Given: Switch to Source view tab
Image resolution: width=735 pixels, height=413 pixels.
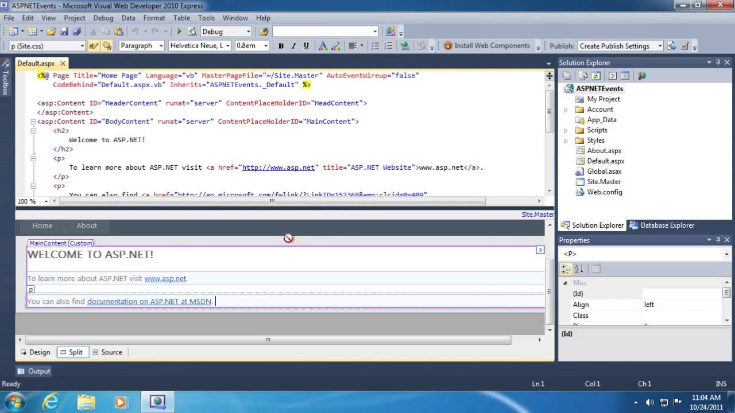Looking at the screenshot, I should tap(107, 352).
